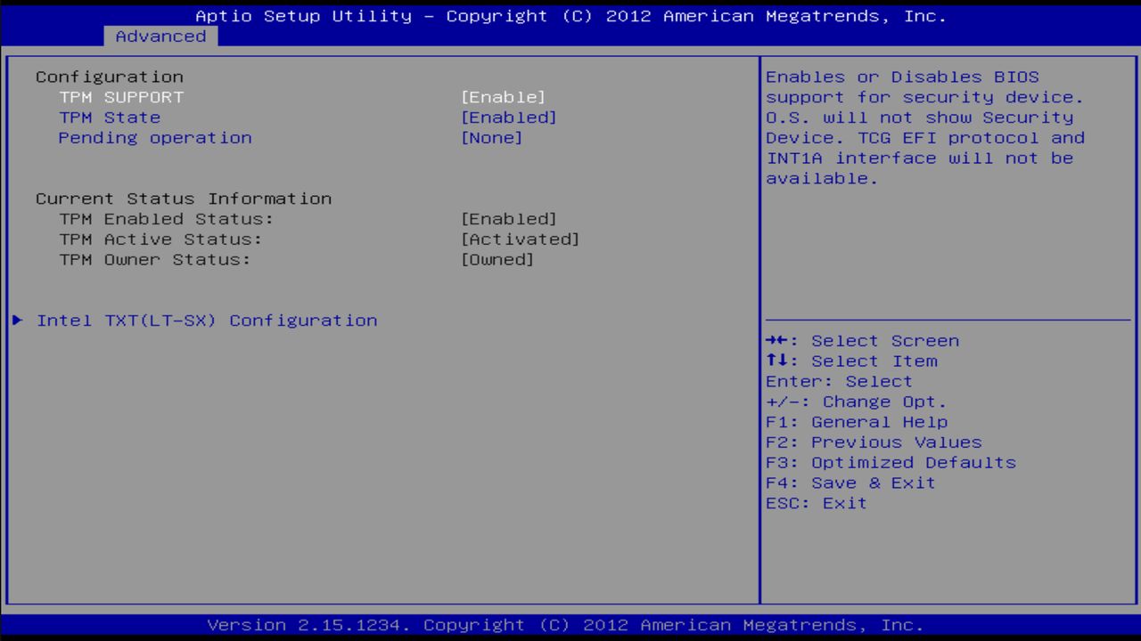Click the Current Status Information heading
Screen dimensions: 1141x641
pos(184,199)
